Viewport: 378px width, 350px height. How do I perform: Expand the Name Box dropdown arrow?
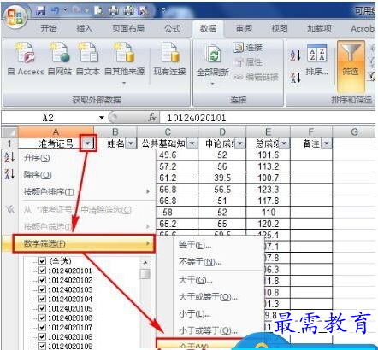(x=102, y=118)
